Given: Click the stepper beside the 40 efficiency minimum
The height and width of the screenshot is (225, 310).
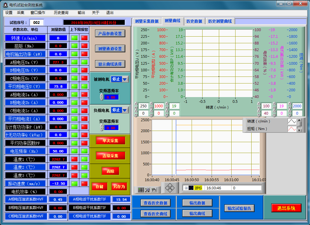Looking at the screenshot, I should [259, 113].
